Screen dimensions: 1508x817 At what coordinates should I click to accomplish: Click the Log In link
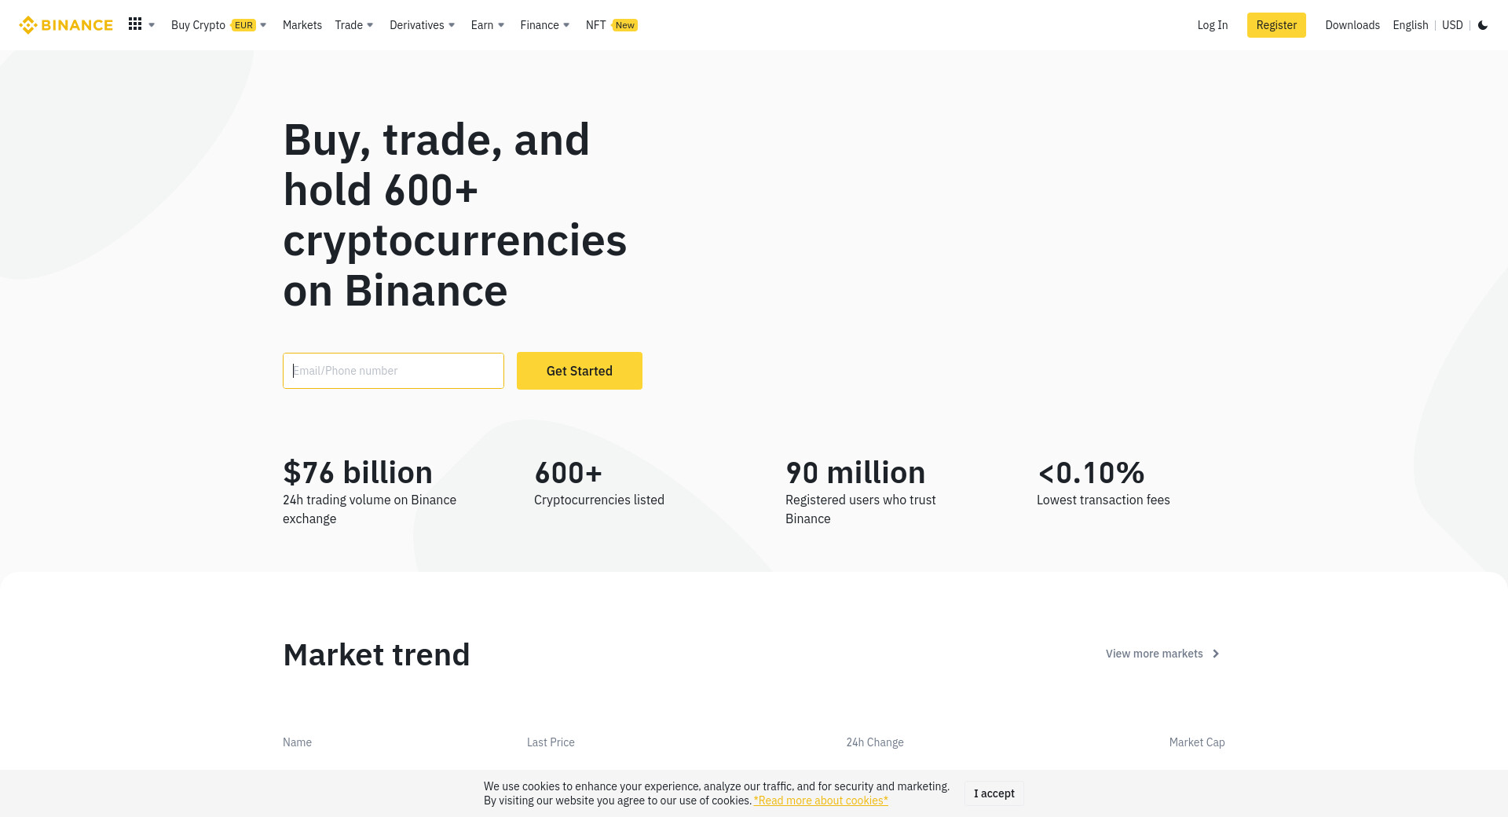(x=1213, y=25)
